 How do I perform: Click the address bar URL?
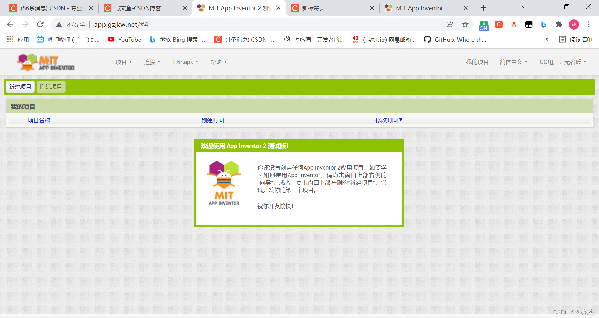click(121, 25)
